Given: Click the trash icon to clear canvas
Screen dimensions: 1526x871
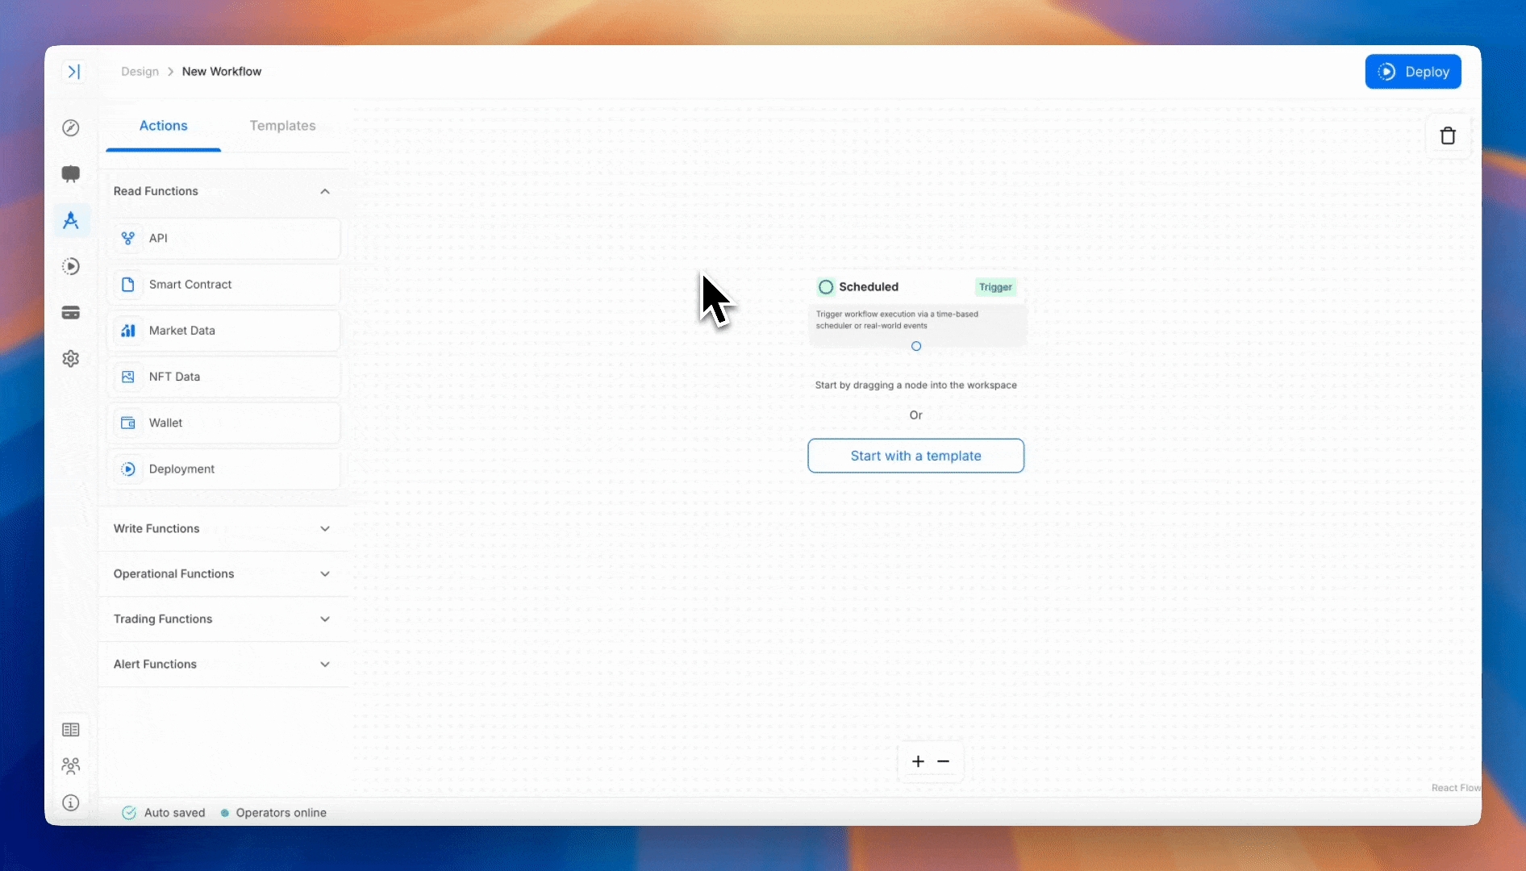Looking at the screenshot, I should coord(1448,136).
